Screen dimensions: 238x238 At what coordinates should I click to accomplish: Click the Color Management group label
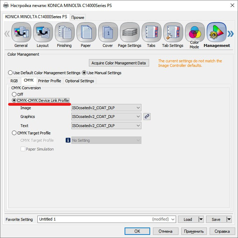pos(23,54)
